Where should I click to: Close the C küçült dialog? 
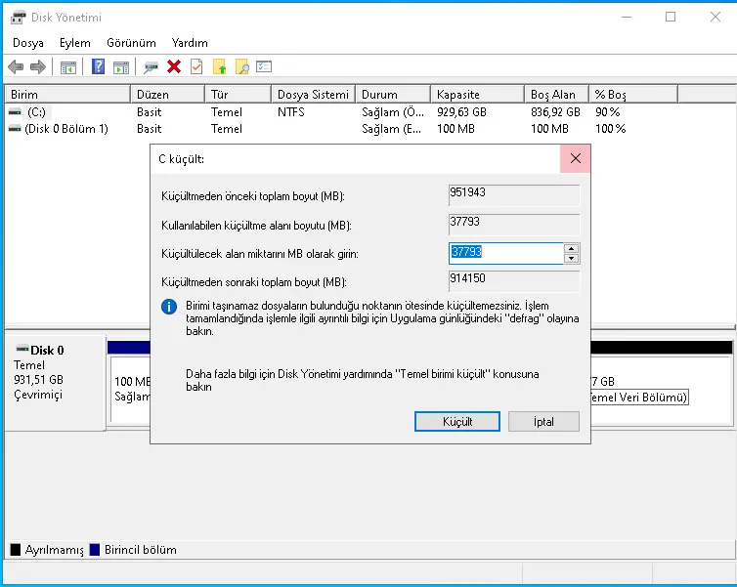click(576, 159)
